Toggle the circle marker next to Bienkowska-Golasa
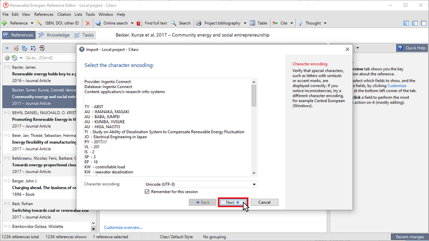429x241 pixels. point(9,227)
